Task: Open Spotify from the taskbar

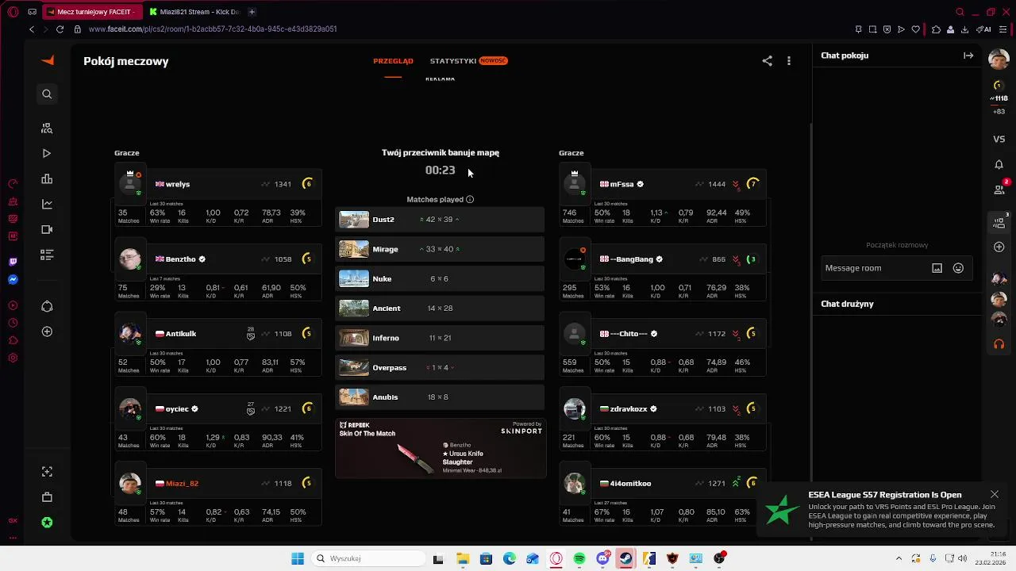Action: [579, 559]
